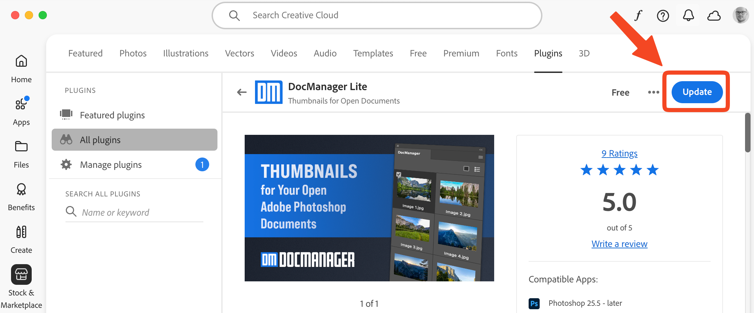Select Stock & Marketplace storefront icon
This screenshot has width=754, height=313.
pyautogui.click(x=21, y=274)
